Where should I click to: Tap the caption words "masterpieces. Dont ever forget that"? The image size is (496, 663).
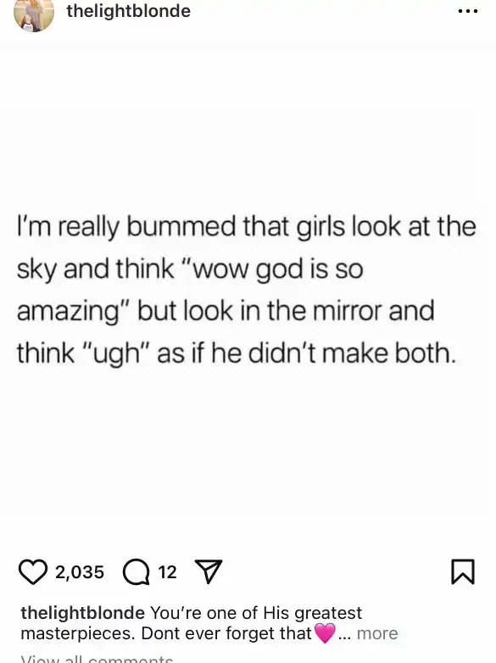pos(166,633)
